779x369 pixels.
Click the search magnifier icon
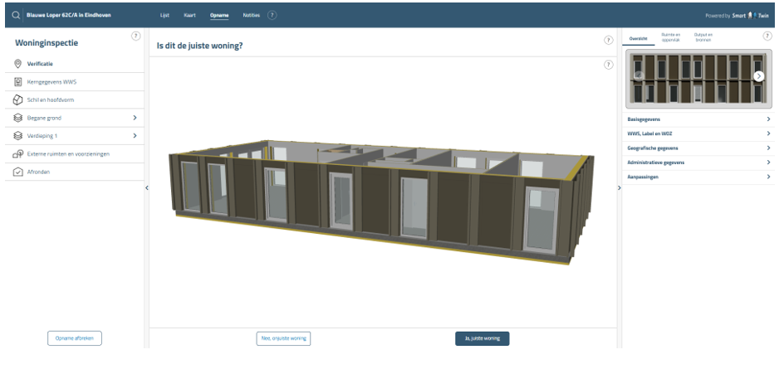tap(17, 15)
